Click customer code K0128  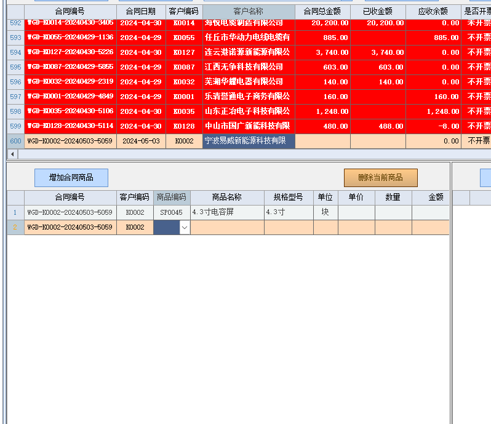coord(184,126)
